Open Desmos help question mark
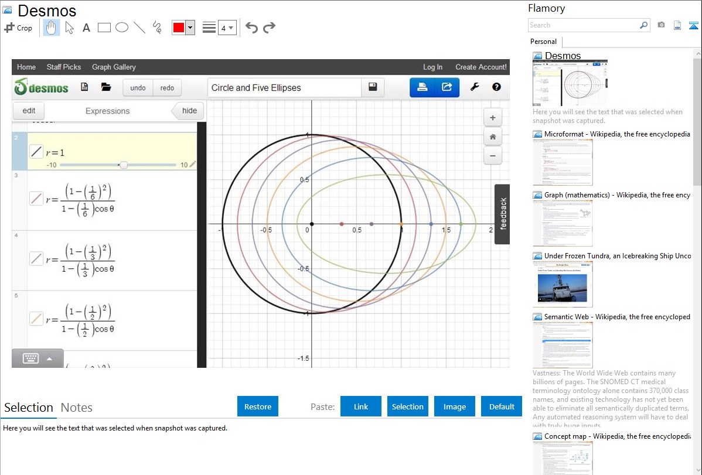The width and height of the screenshot is (702, 475). coord(496,87)
